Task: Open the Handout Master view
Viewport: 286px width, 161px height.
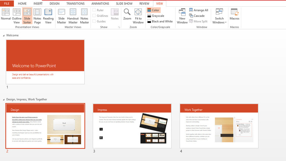Action: point(73,16)
